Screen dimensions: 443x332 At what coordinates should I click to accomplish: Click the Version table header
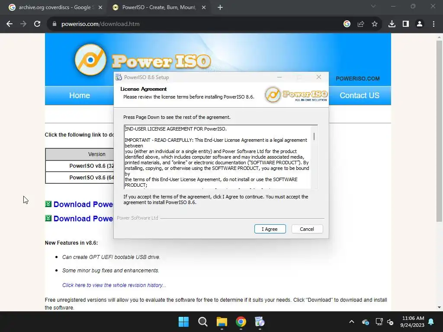tap(80, 154)
